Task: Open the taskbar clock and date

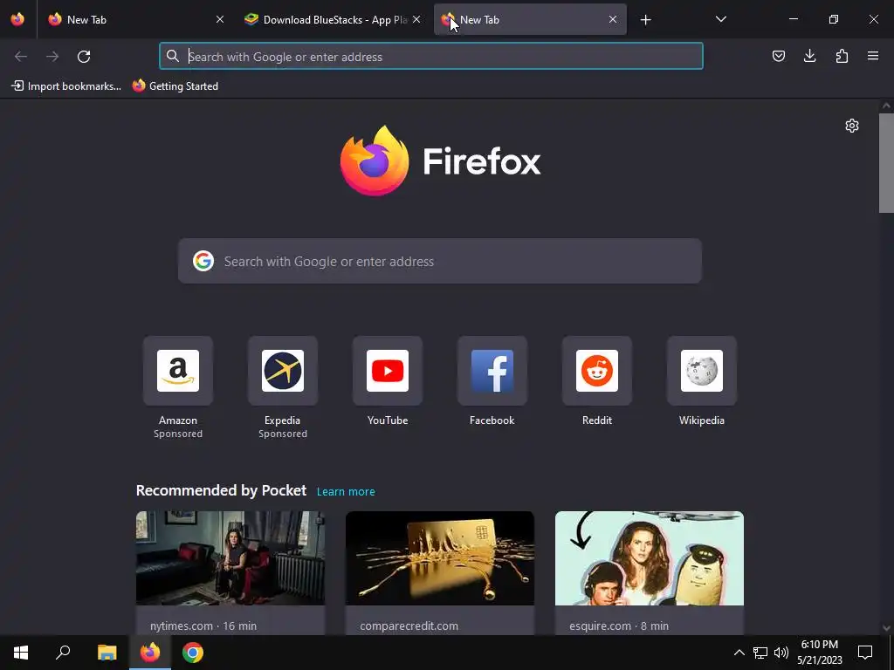Action: pyautogui.click(x=819, y=653)
